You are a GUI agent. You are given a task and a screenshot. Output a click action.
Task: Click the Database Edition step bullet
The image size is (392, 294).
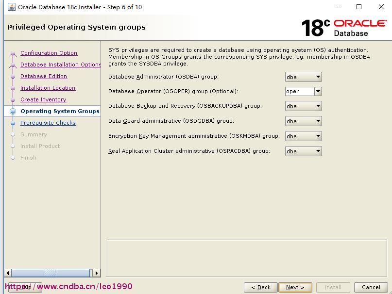click(13, 77)
